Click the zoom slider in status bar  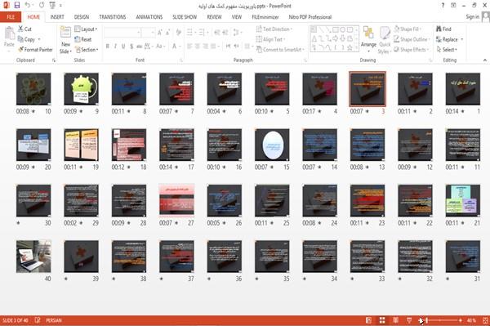pyautogui.click(x=441, y=320)
